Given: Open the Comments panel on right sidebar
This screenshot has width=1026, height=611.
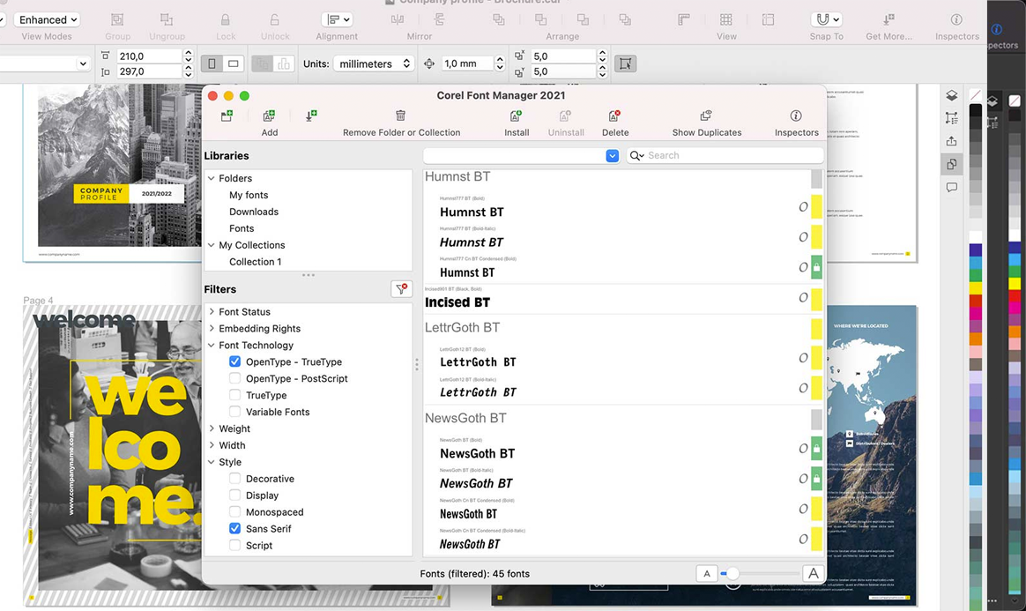Looking at the screenshot, I should pos(952,187).
